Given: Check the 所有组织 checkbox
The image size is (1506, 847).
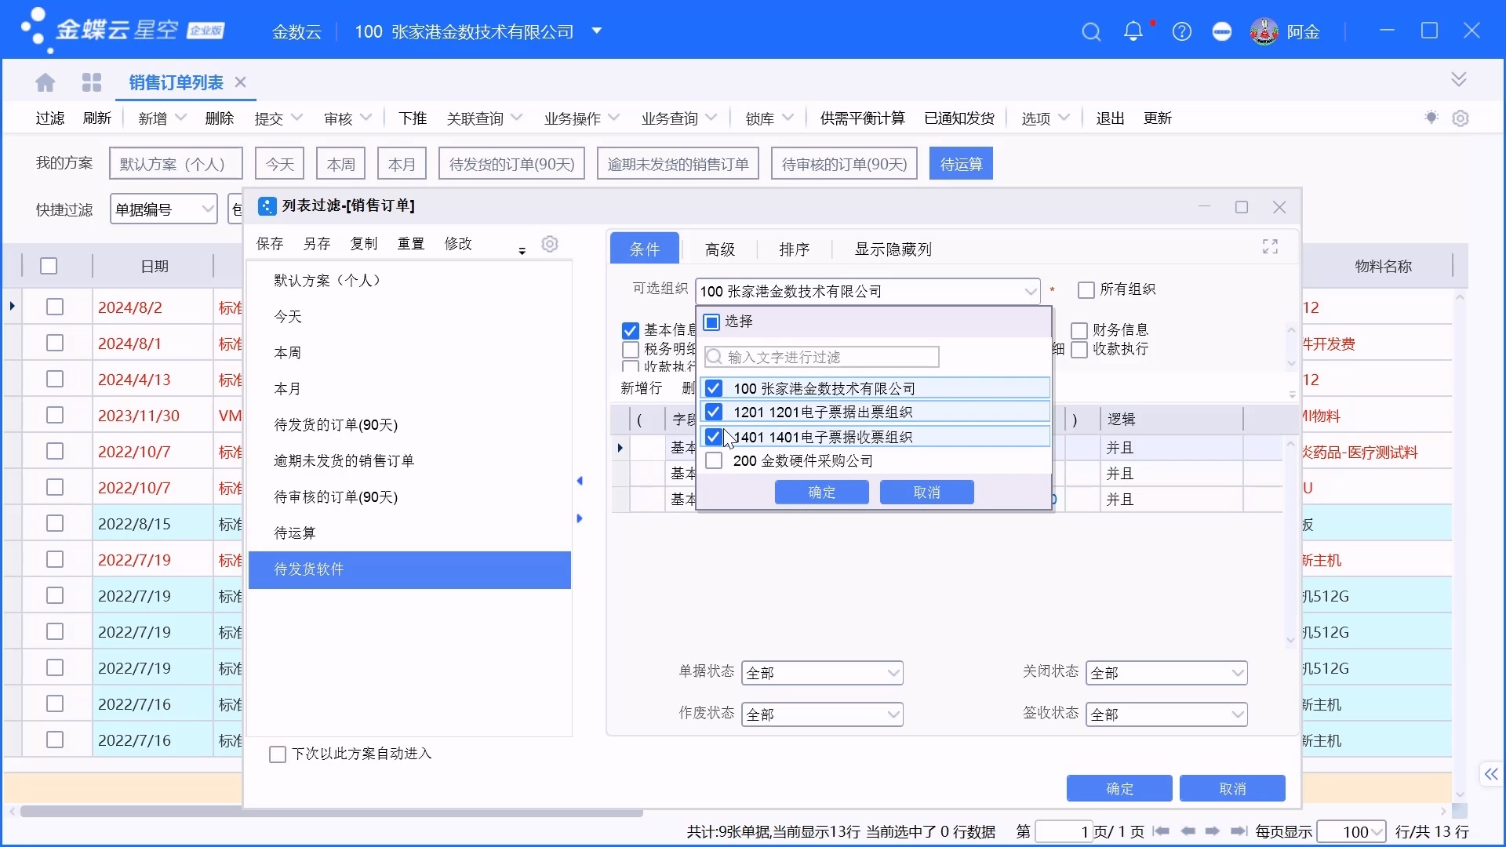Looking at the screenshot, I should 1086,290.
